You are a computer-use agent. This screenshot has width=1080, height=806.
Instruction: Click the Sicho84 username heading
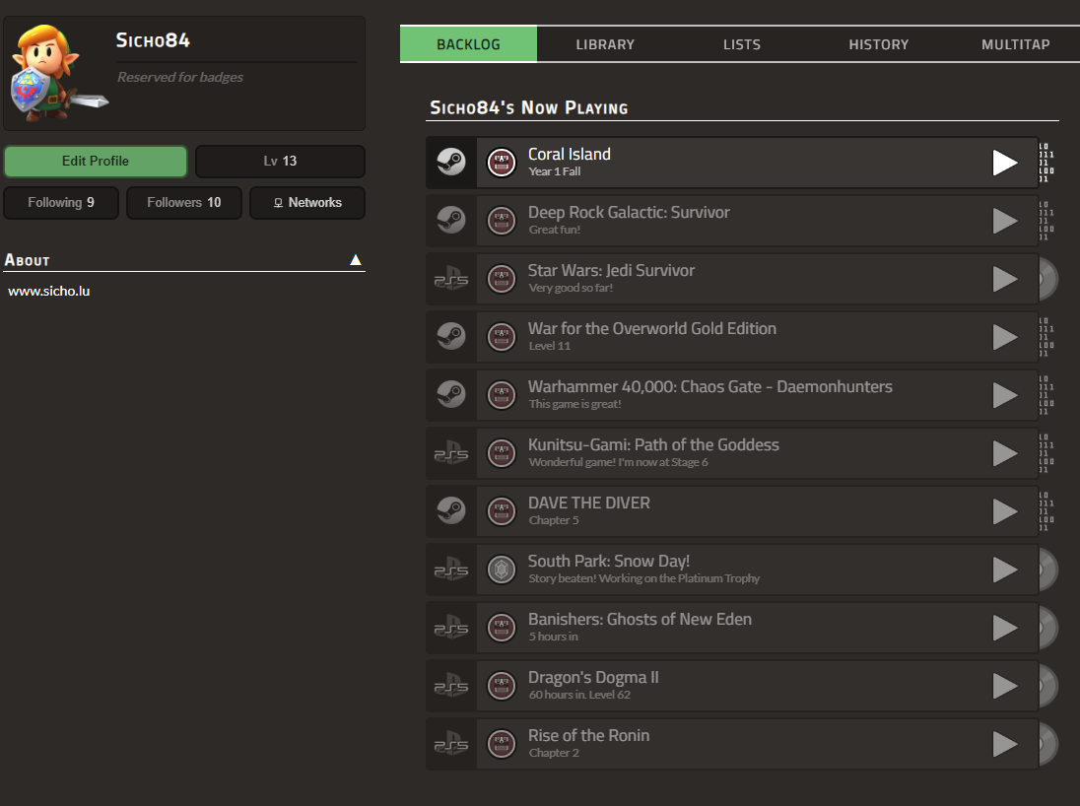153,40
